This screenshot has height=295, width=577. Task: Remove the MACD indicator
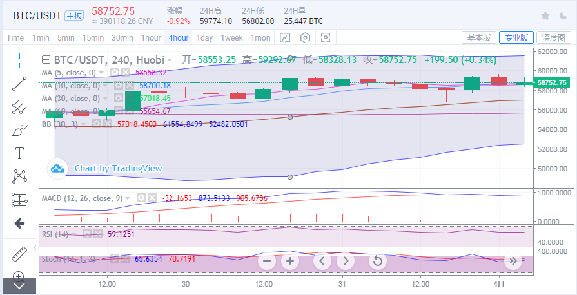click(x=152, y=198)
